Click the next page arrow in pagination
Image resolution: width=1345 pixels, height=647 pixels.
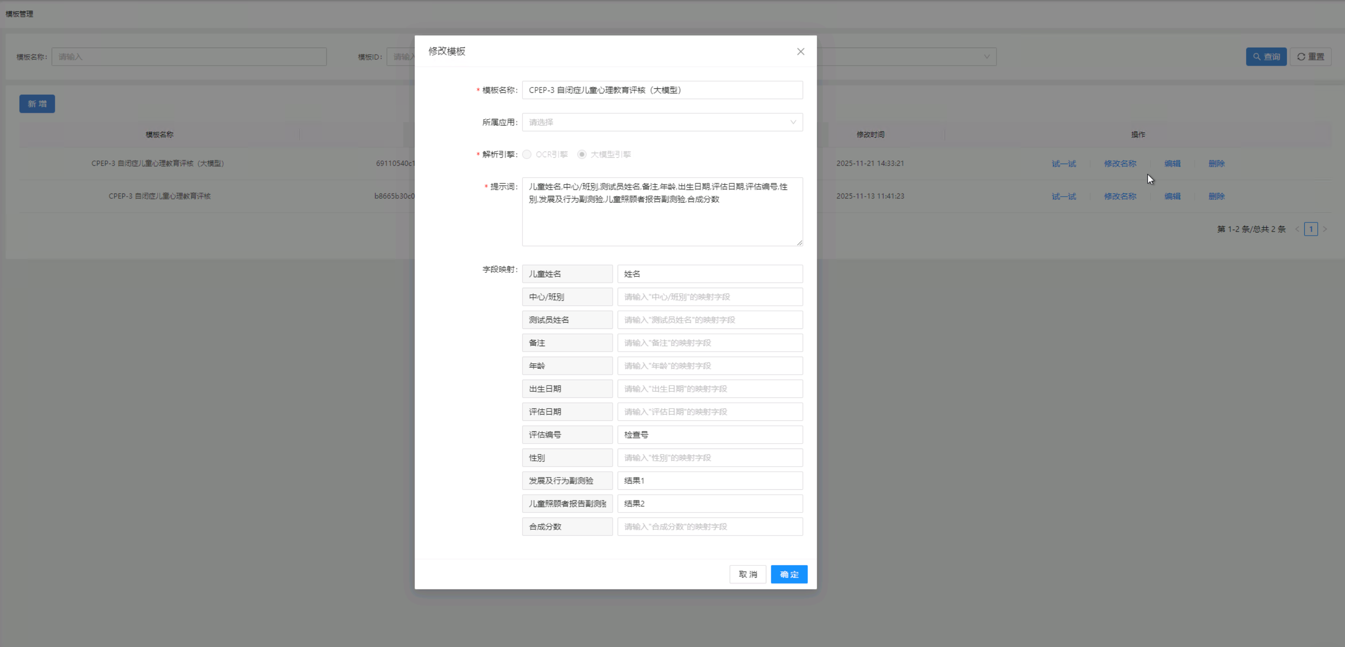point(1326,229)
